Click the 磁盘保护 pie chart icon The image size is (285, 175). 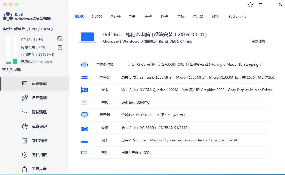[x=25, y=126]
